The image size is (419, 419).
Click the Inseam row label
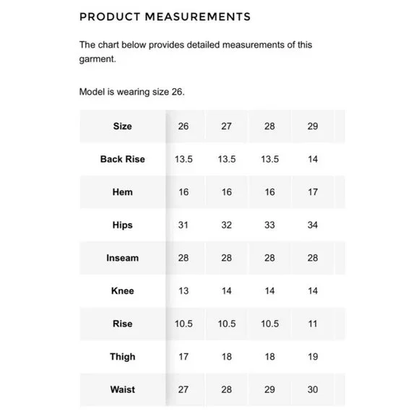tap(123, 258)
